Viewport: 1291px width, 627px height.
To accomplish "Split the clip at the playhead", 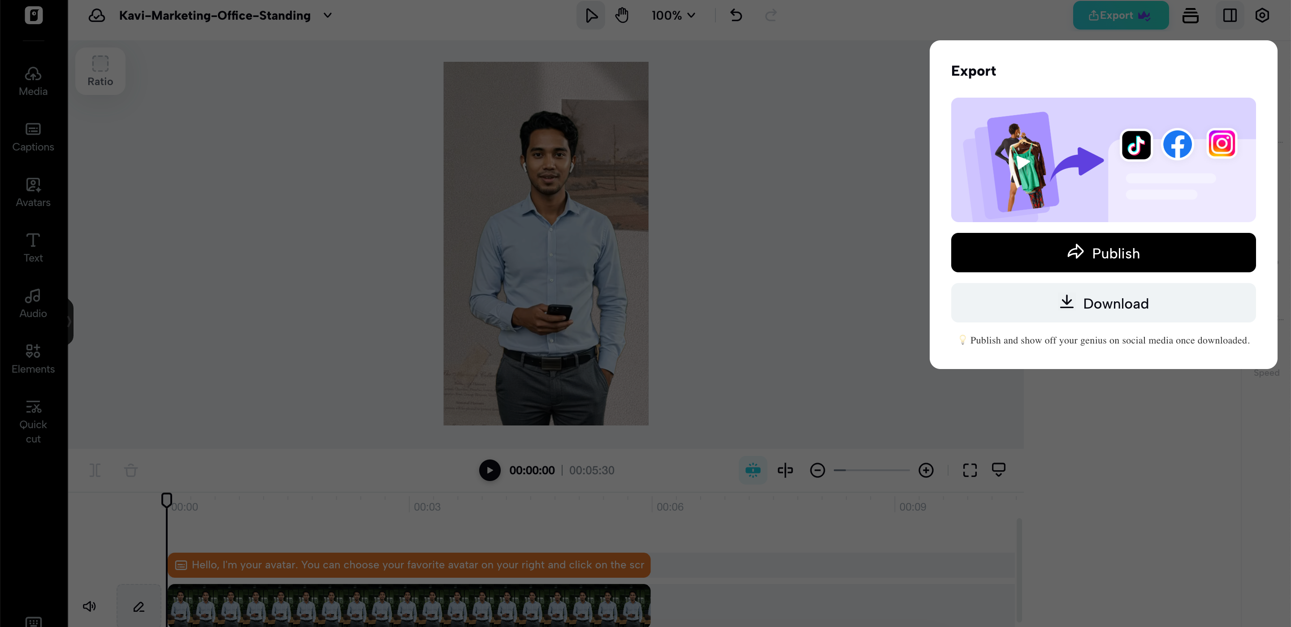I will (x=95, y=470).
